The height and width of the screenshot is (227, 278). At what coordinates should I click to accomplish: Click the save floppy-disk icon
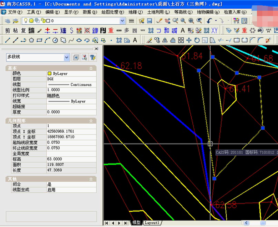click(149, 21)
